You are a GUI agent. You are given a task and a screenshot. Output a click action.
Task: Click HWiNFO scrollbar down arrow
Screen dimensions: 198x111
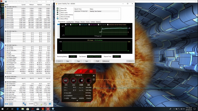52,100
